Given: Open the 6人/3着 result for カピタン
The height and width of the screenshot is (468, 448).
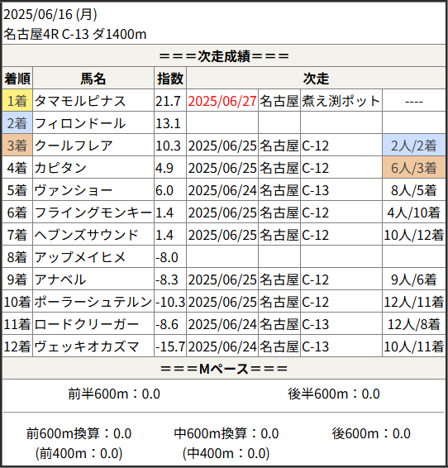Looking at the screenshot, I should click(414, 168).
